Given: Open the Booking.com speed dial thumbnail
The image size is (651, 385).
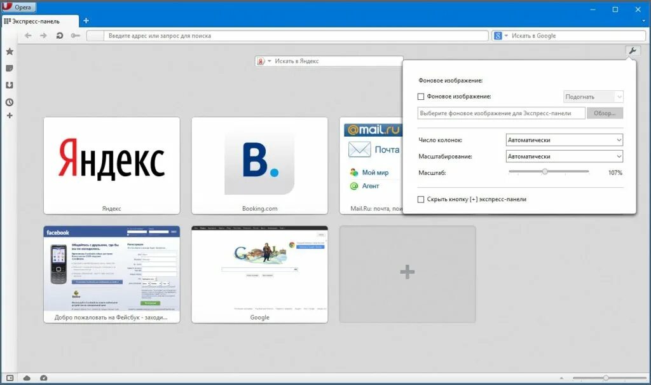Looking at the screenshot, I should click(259, 165).
